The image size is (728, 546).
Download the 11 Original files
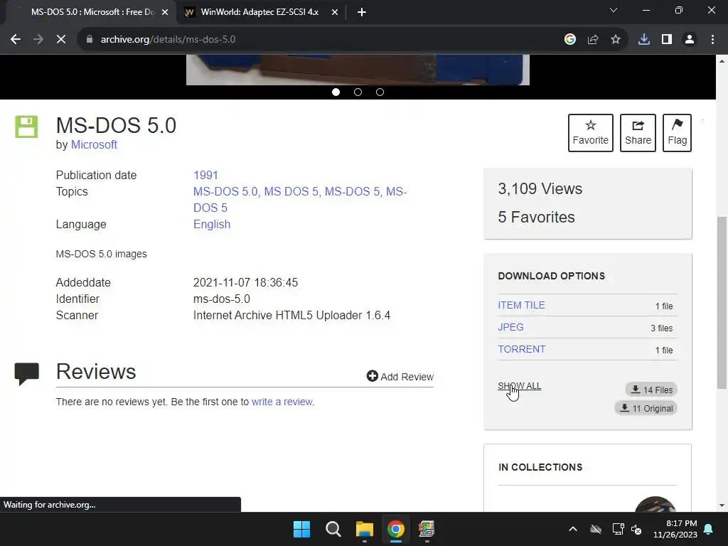coord(646,409)
